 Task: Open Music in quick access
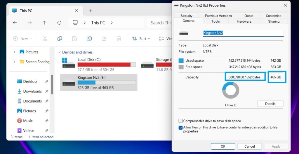point(28,121)
